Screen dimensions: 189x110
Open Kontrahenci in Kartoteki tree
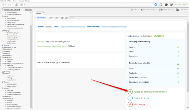(x=10, y=76)
